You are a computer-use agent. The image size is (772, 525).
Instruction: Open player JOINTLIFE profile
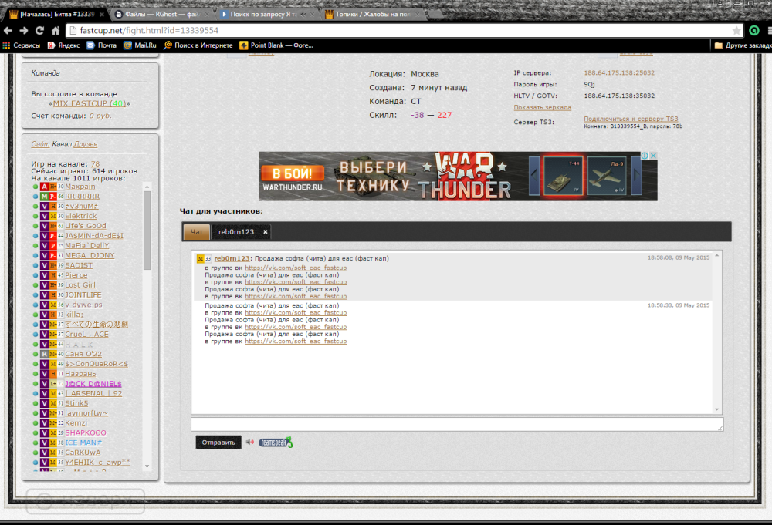tap(83, 294)
